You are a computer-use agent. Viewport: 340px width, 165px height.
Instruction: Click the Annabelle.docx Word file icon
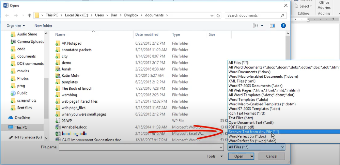click(58, 127)
